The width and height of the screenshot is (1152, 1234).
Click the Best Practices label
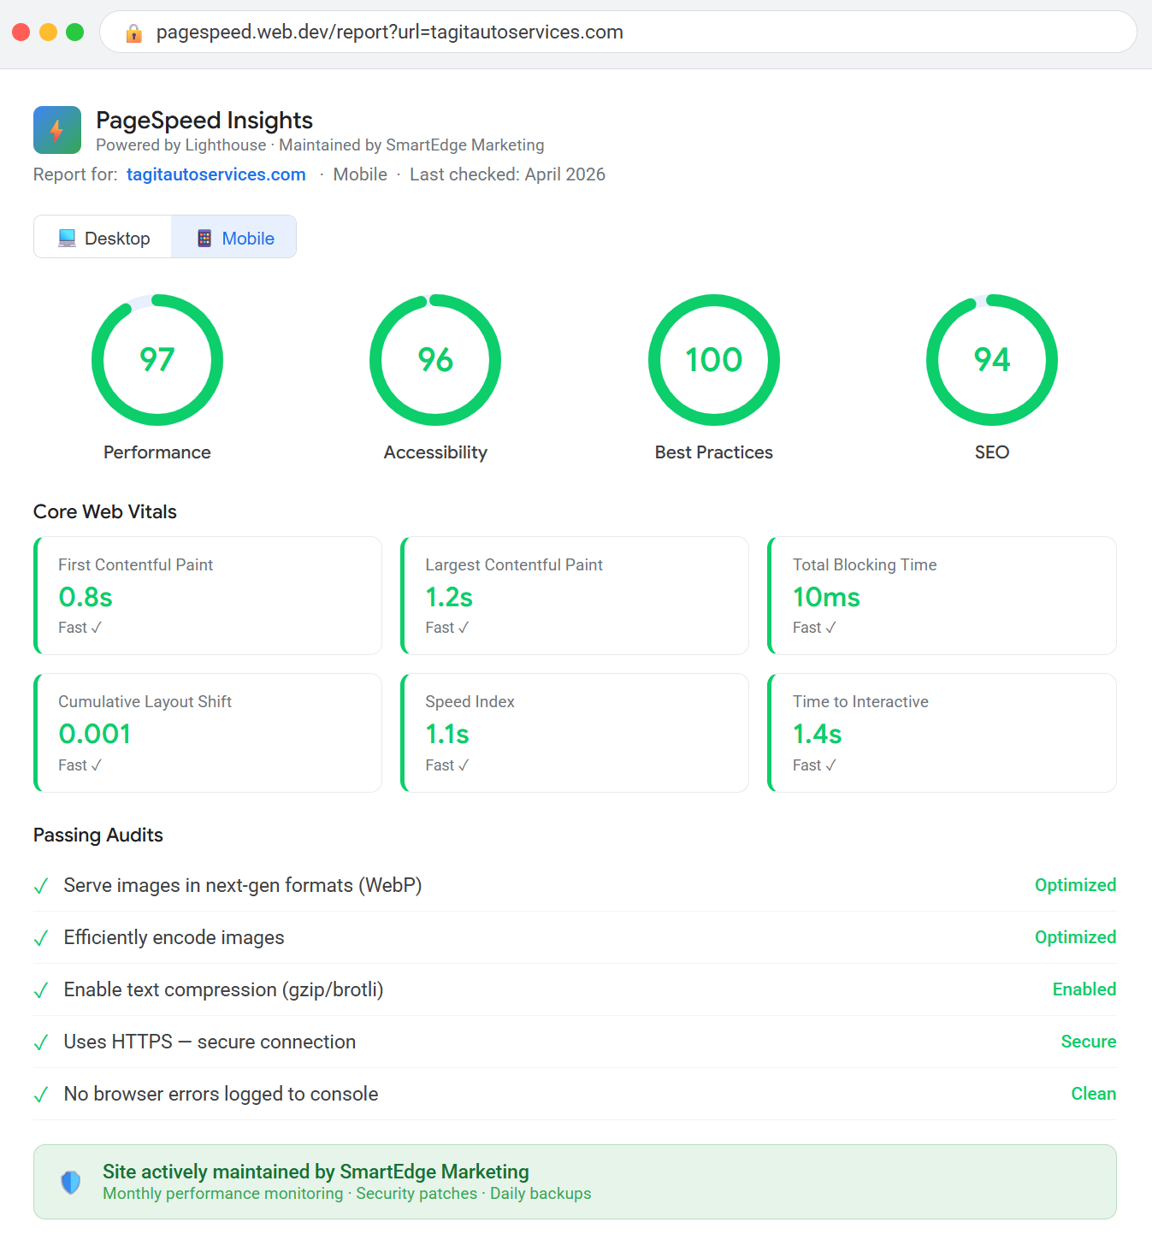coord(714,452)
